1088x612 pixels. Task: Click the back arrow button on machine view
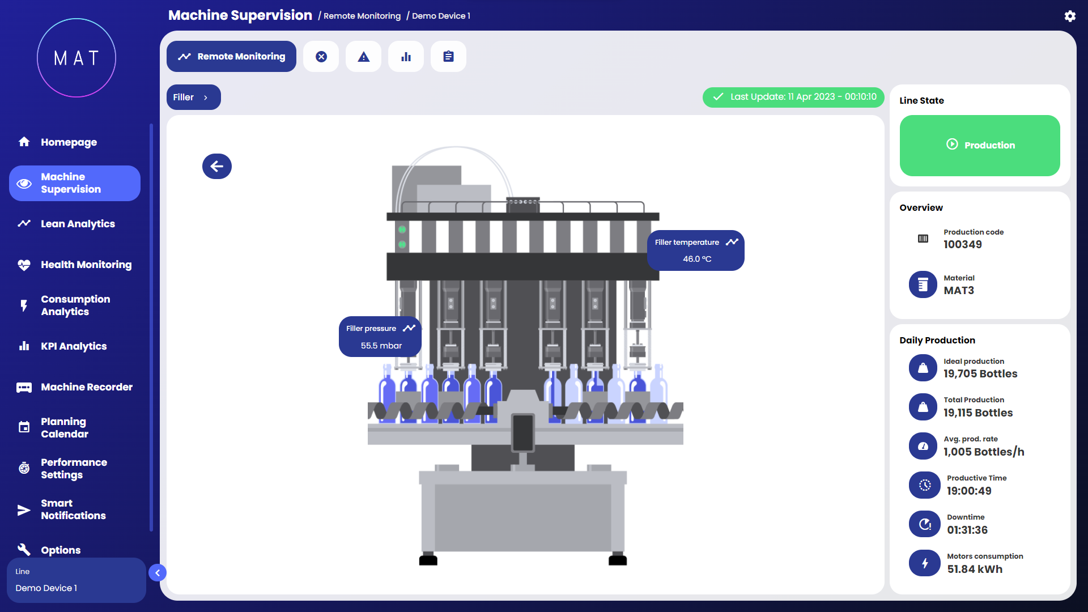[216, 166]
